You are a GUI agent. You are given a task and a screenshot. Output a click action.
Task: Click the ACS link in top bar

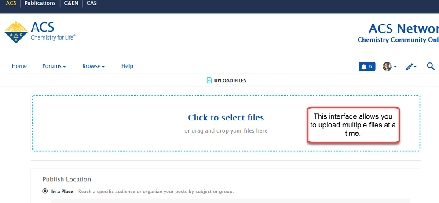pyautogui.click(x=11, y=4)
